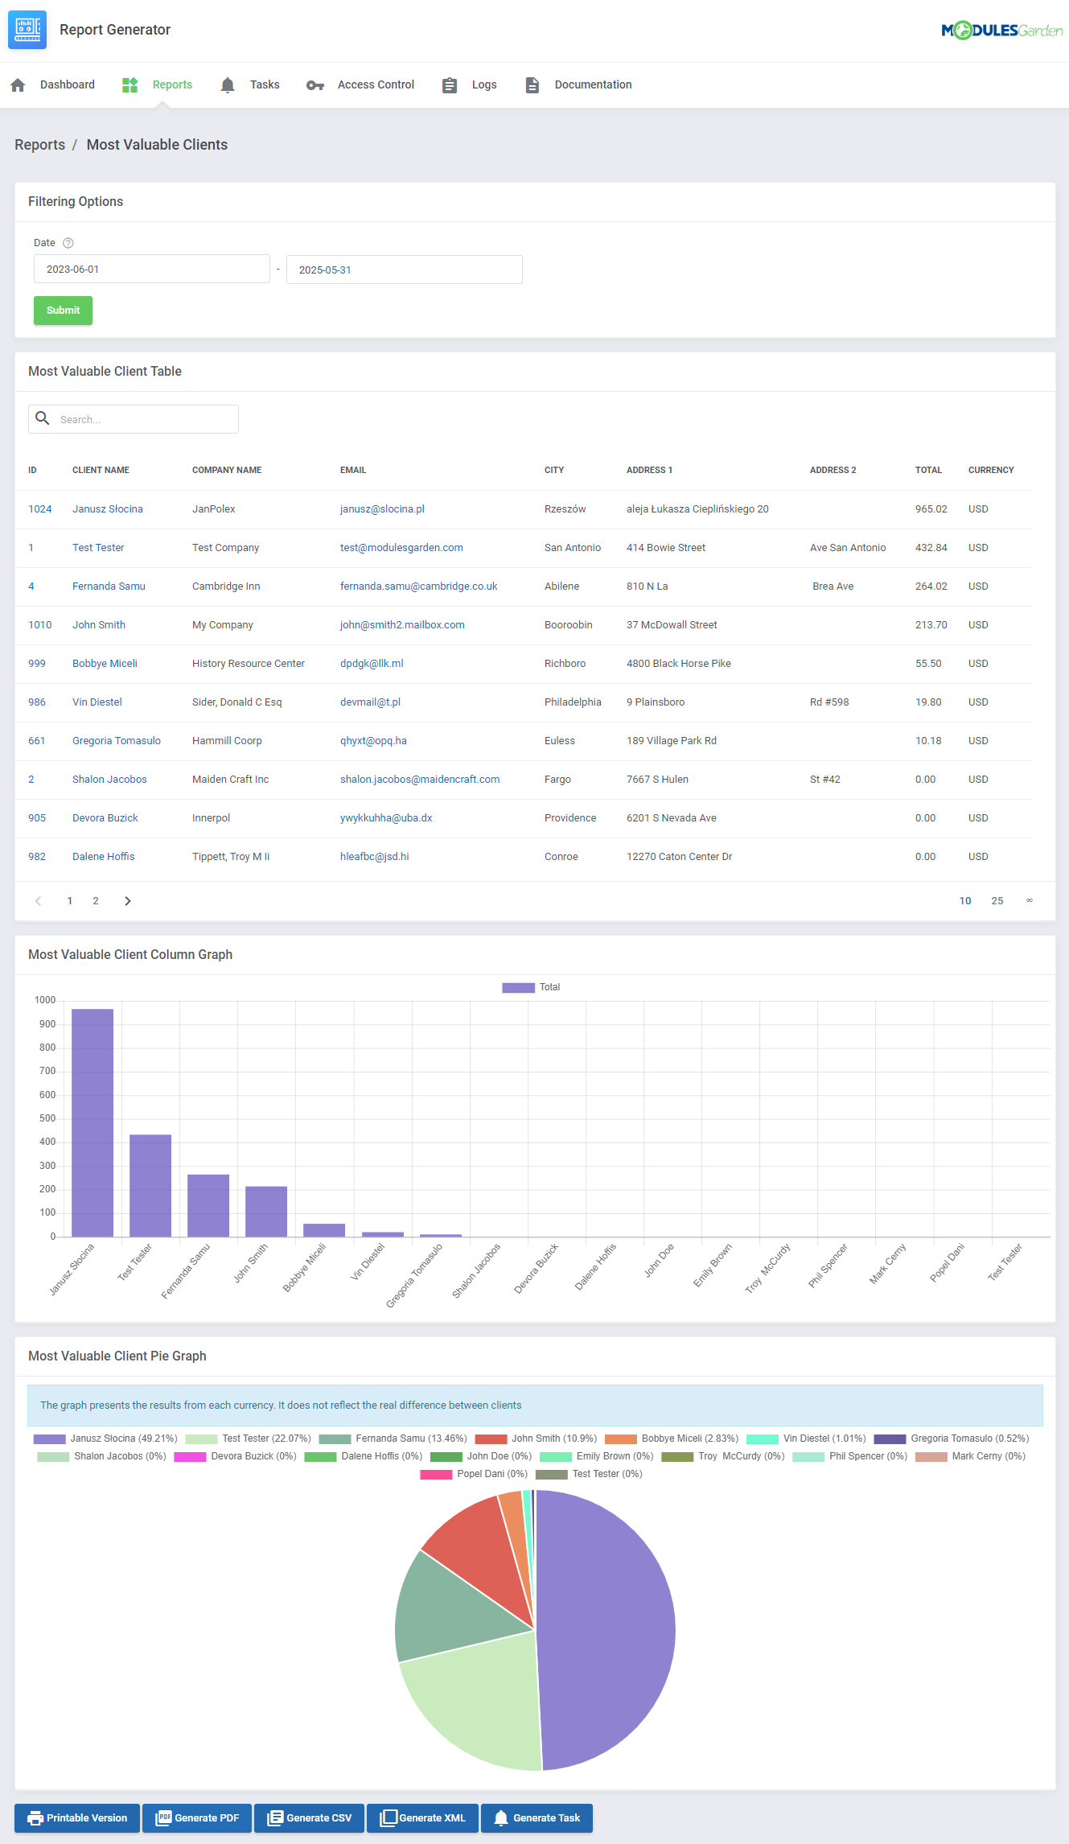Click the start date input field
Viewport: 1069px width, 1844px height.
[151, 270]
